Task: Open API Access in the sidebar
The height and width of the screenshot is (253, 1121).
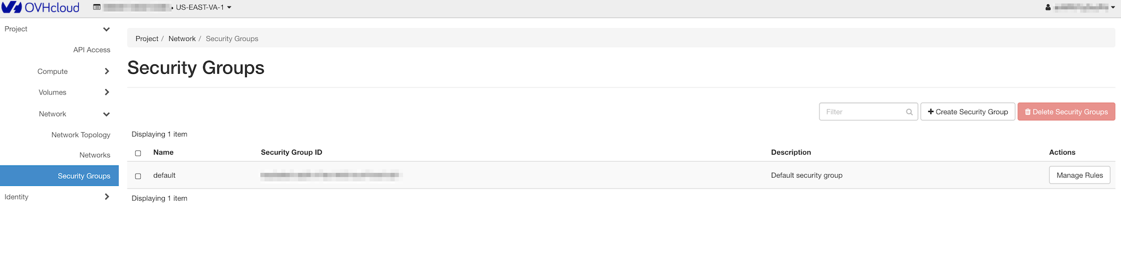Action: point(91,50)
